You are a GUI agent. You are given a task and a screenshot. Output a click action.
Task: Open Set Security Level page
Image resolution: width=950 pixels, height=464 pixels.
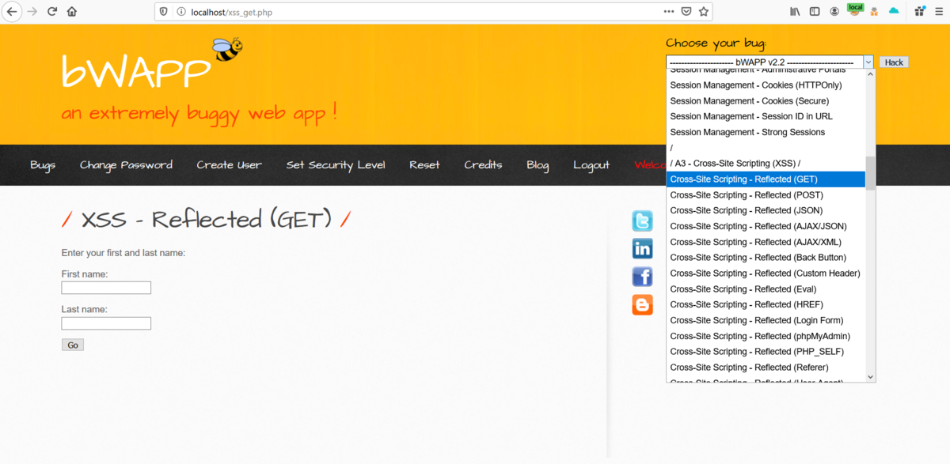click(x=336, y=165)
